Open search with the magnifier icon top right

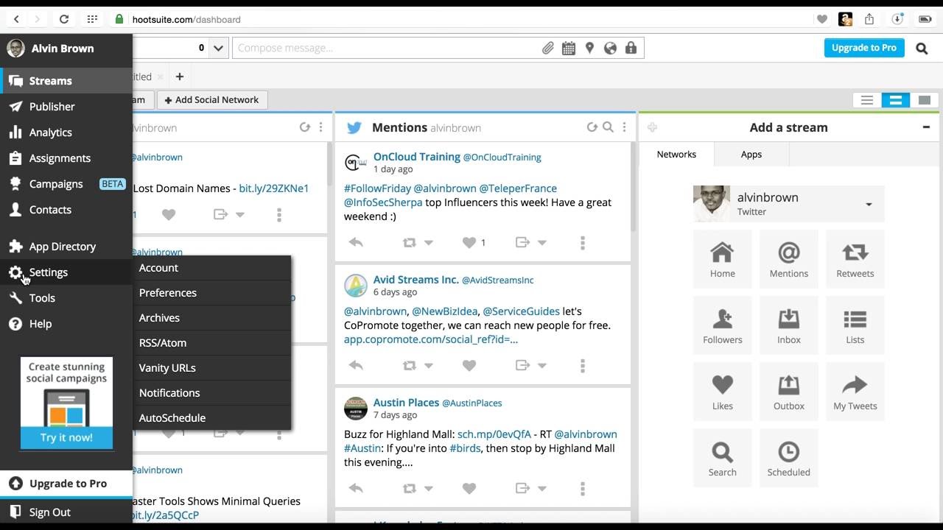[922, 49]
